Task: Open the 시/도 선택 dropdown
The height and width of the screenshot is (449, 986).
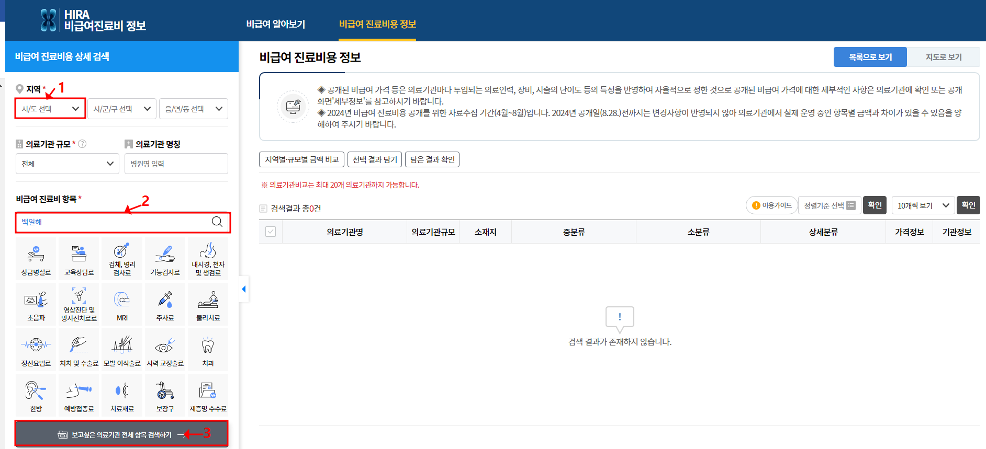Action: [x=50, y=109]
